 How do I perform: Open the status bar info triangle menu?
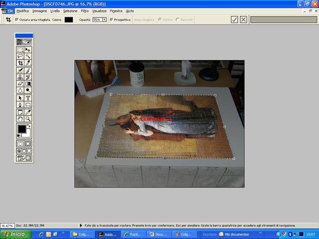pyautogui.click(x=81, y=226)
